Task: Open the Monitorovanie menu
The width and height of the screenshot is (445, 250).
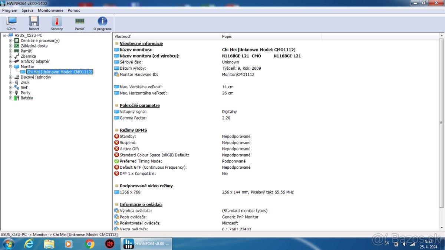Action: [50, 10]
